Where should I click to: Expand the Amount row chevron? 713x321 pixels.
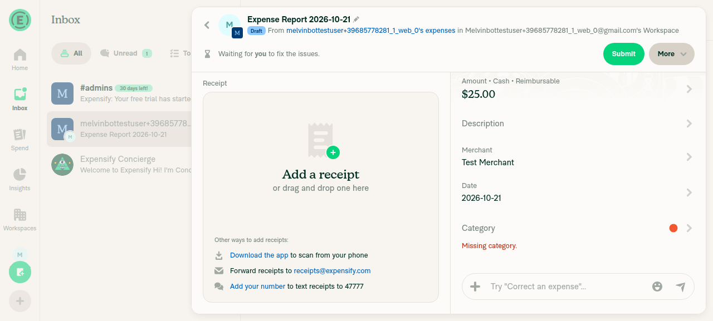pos(689,89)
